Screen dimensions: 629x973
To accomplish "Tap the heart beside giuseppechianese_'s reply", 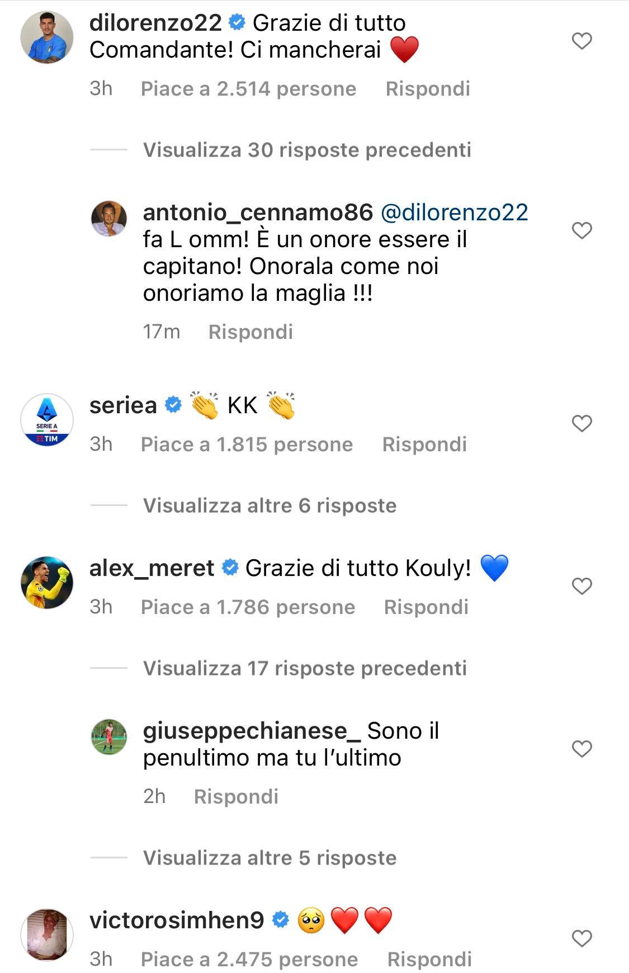I will [581, 749].
